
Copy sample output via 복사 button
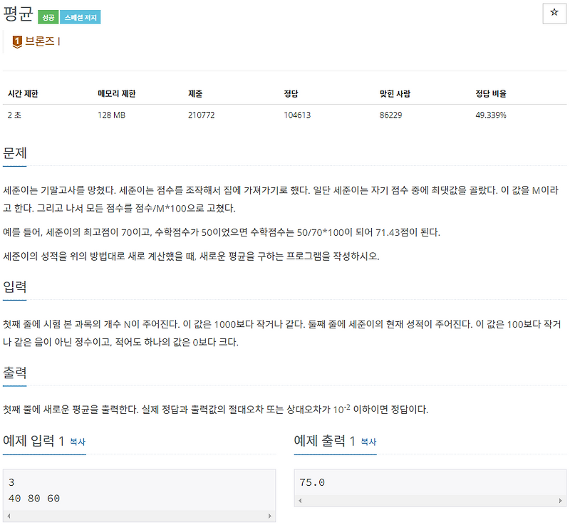point(366,442)
